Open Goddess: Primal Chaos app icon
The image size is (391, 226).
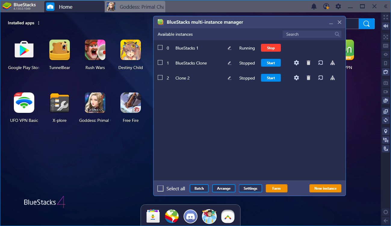point(95,103)
